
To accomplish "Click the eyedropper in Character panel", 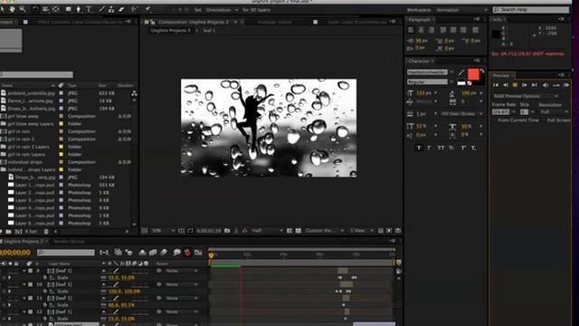I will tap(461, 73).
